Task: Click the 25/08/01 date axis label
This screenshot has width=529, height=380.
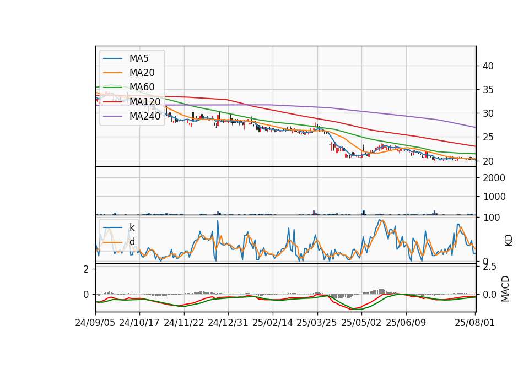Action: coord(474,323)
